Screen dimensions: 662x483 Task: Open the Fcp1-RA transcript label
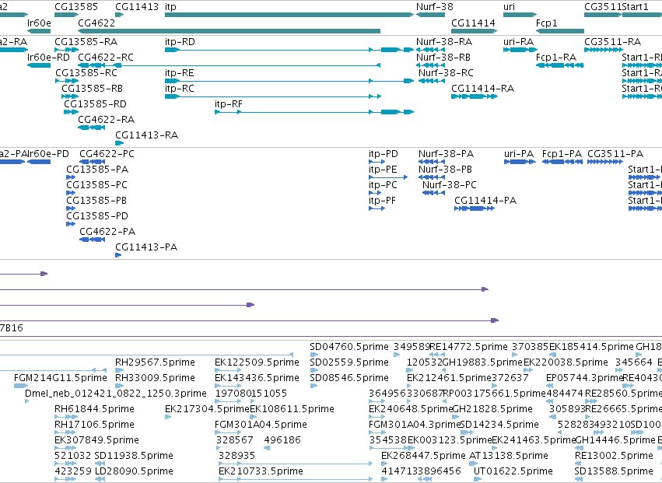coord(555,57)
